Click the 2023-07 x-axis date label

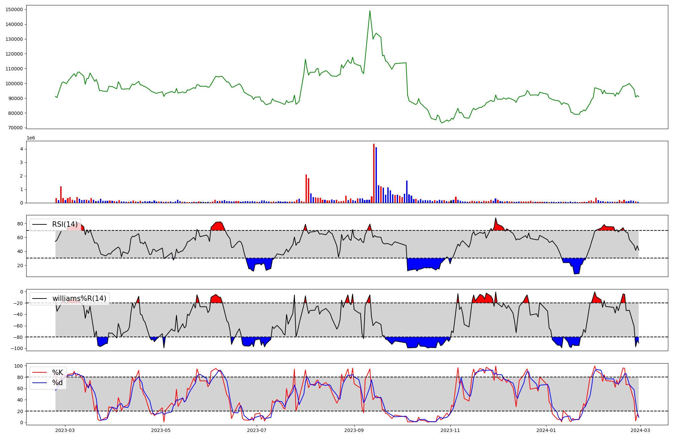pos(257,430)
